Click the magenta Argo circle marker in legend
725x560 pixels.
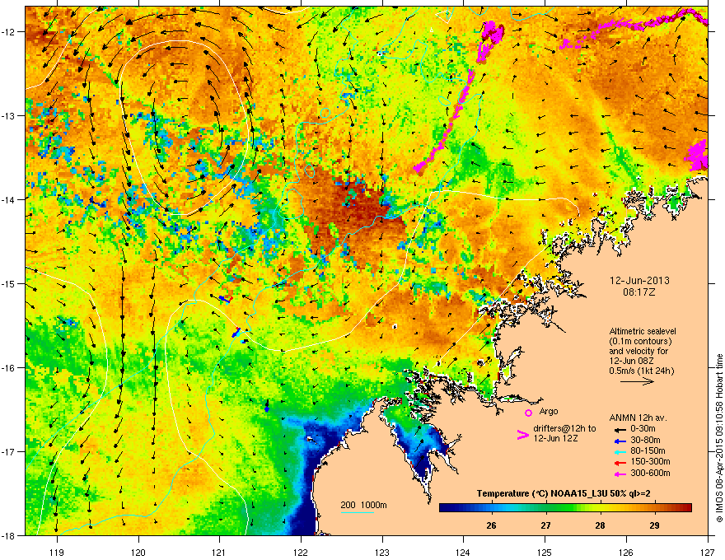click(x=528, y=413)
